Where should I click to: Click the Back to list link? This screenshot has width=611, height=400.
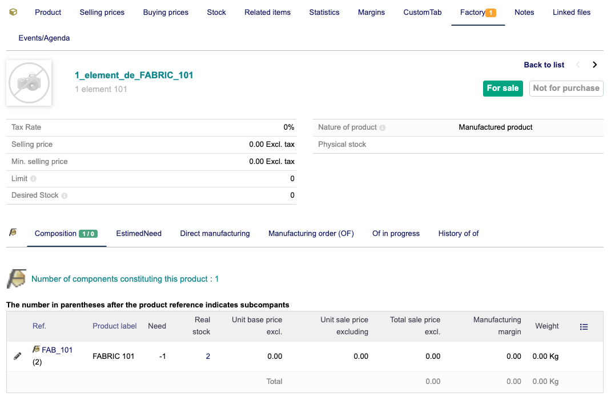click(x=544, y=65)
